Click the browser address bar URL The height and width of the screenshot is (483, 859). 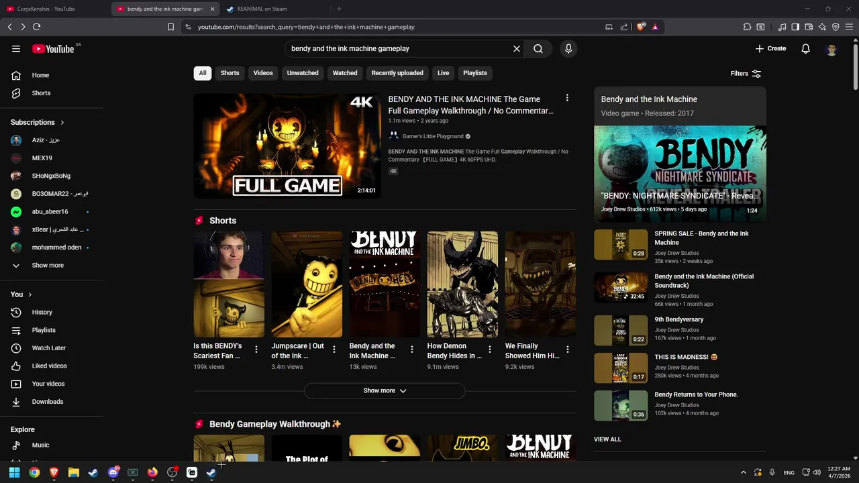click(x=306, y=27)
